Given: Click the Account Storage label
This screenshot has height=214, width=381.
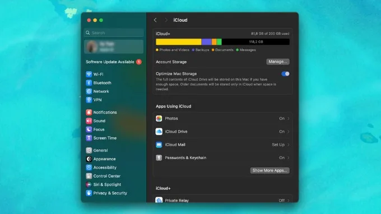Looking at the screenshot, I should [171, 62].
